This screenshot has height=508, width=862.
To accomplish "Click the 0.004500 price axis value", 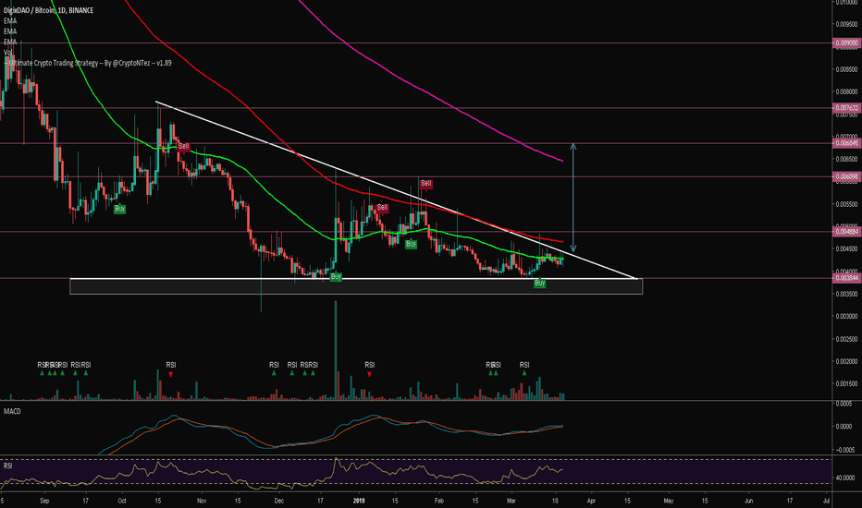I will point(846,248).
